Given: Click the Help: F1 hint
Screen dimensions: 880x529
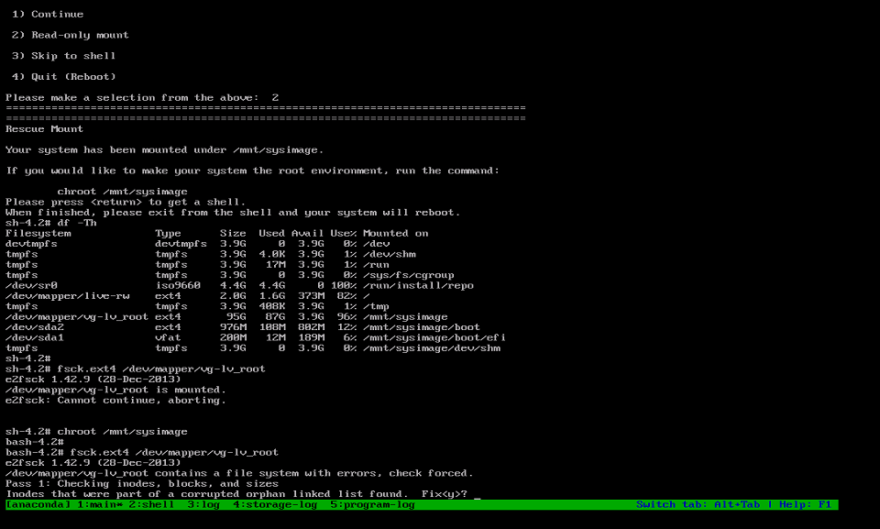Looking at the screenshot, I should [803, 503].
